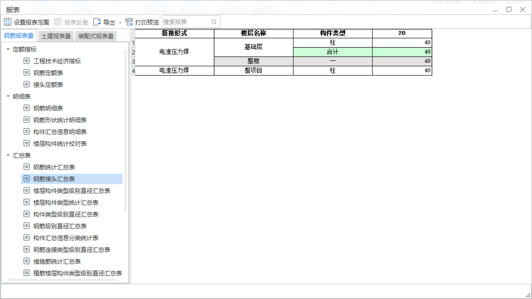Click document icon beside 钢筋接头汇总表

point(27,179)
